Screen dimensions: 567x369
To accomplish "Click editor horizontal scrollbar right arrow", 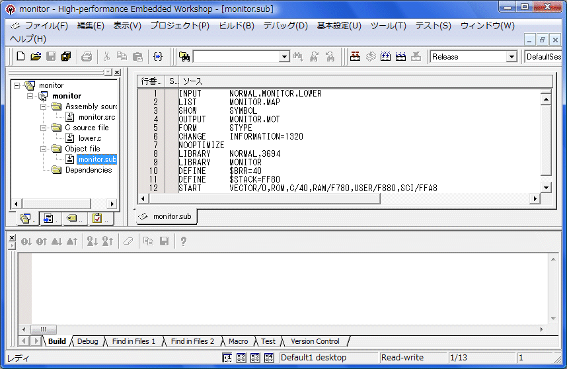I will click(x=535, y=198).
